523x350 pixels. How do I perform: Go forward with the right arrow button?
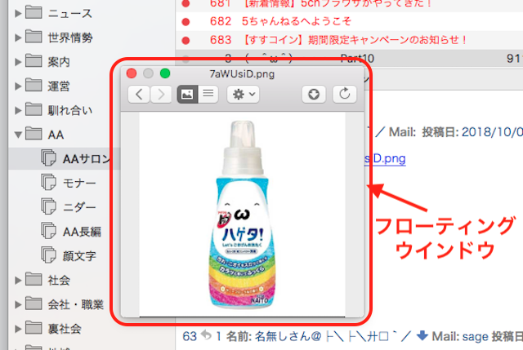[161, 95]
